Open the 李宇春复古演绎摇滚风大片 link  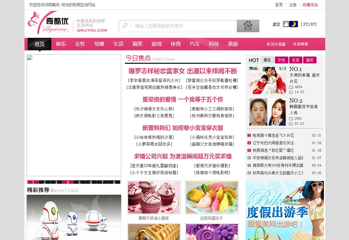point(154,80)
